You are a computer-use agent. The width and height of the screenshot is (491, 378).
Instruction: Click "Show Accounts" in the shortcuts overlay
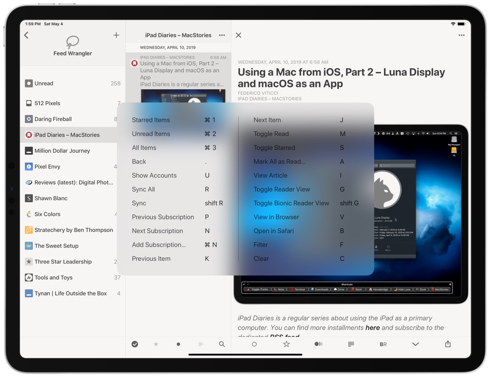click(x=154, y=175)
